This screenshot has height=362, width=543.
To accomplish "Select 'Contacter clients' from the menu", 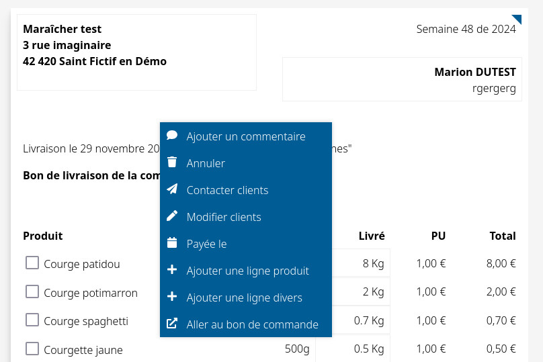I will pyautogui.click(x=227, y=190).
